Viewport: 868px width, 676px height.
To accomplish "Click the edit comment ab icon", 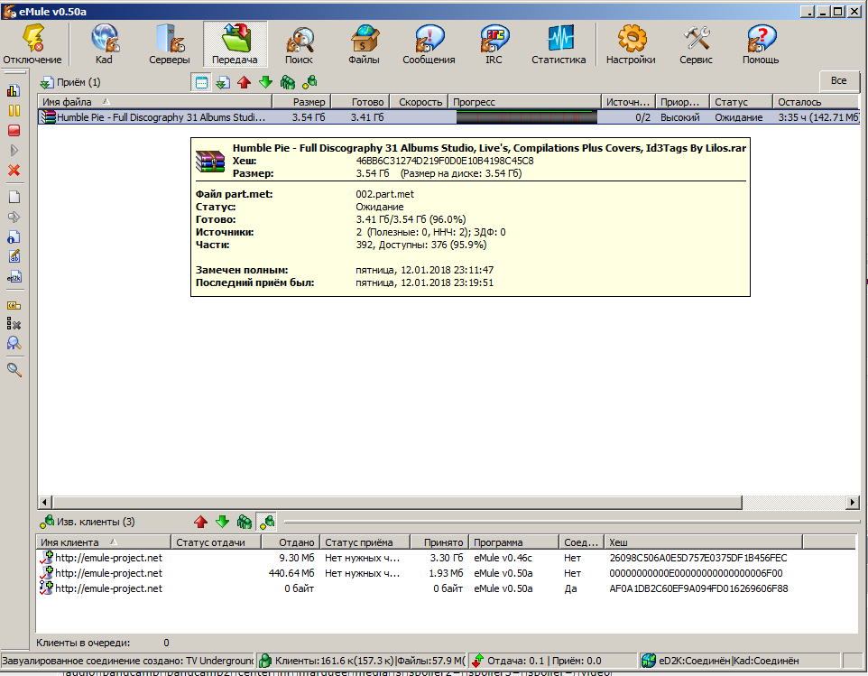I will [x=14, y=257].
